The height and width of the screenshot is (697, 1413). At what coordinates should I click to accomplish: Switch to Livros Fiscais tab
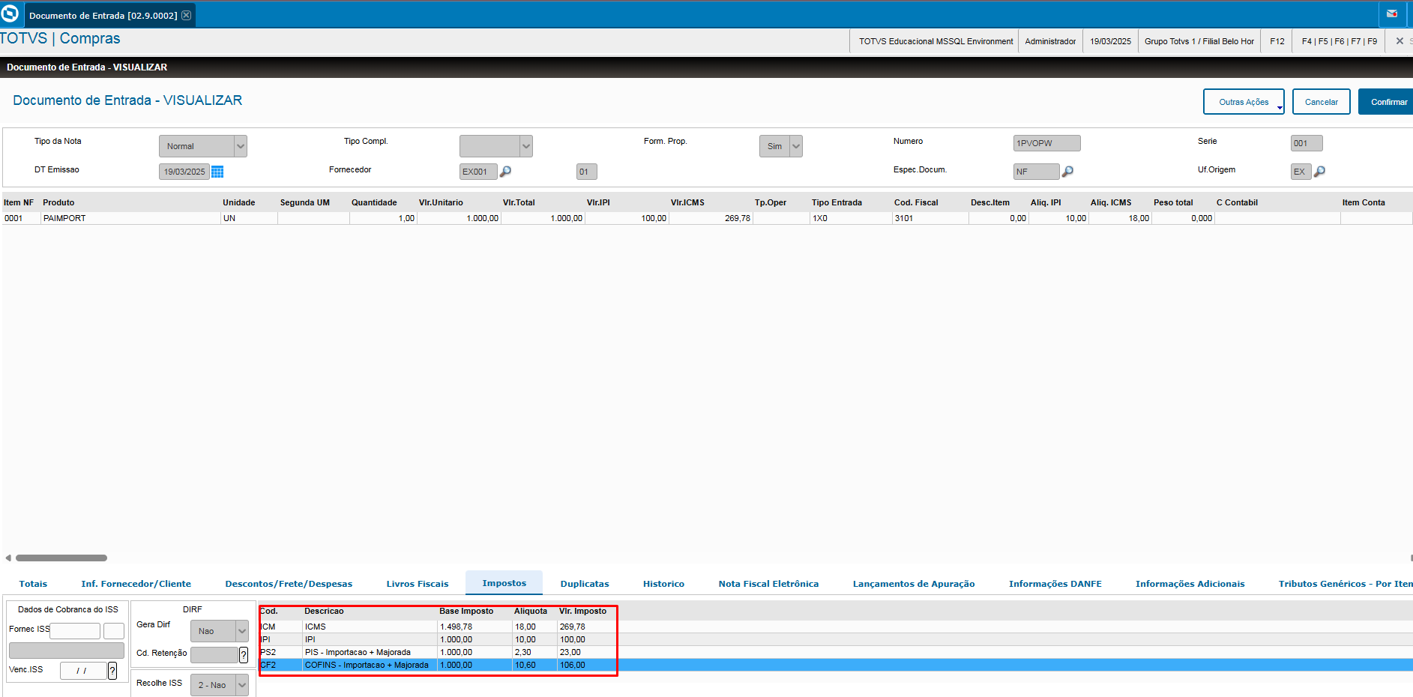point(418,584)
